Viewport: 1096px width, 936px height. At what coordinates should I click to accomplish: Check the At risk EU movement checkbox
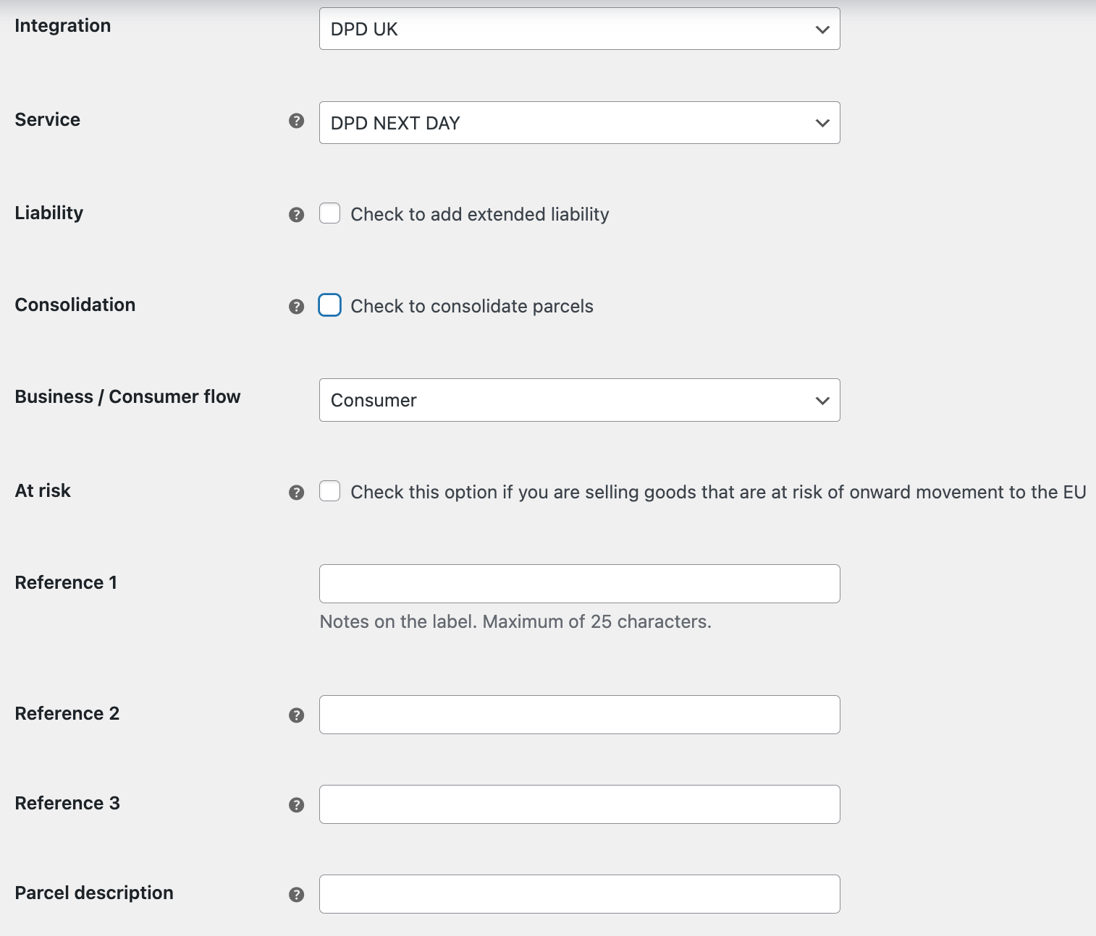(x=330, y=491)
